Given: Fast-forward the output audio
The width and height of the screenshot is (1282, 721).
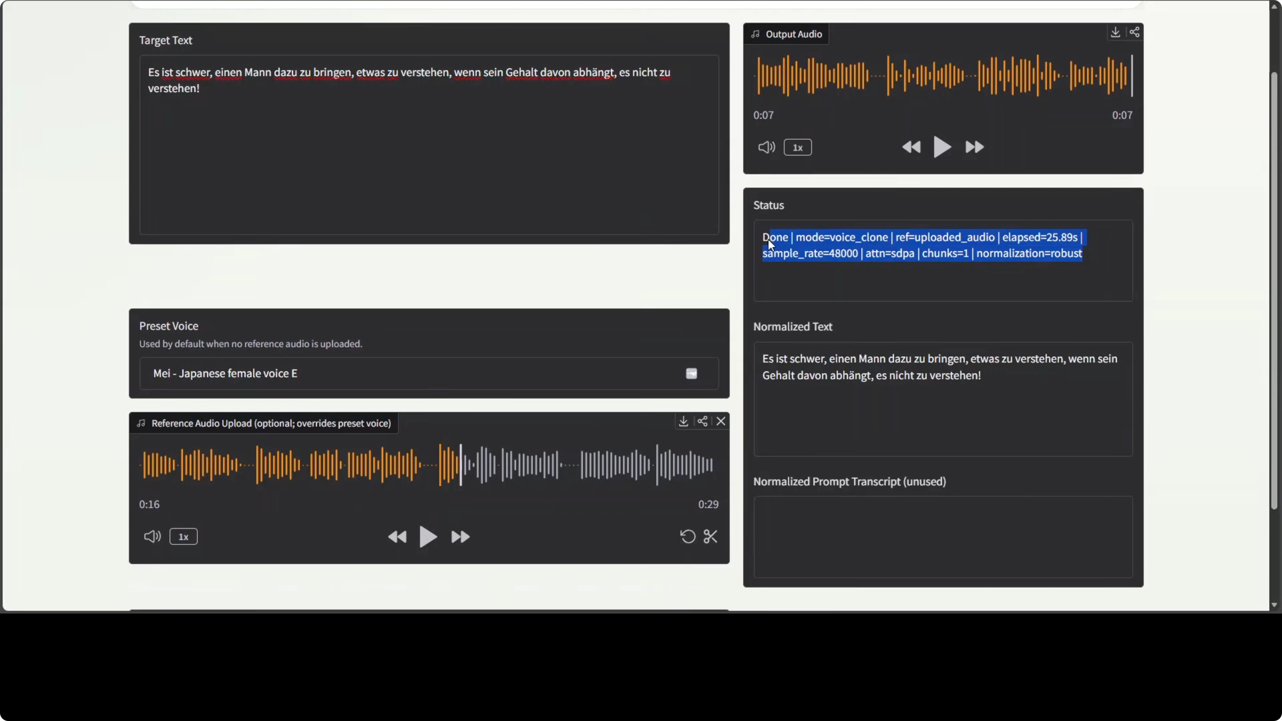Looking at the screenshot, I should point(974,147).
